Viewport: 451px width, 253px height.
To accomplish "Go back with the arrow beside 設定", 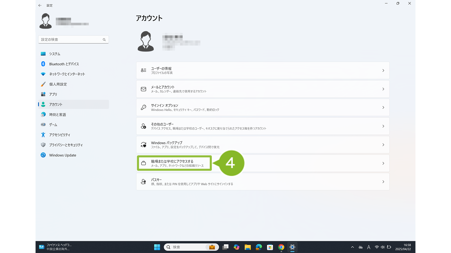I will pos(40,5).
